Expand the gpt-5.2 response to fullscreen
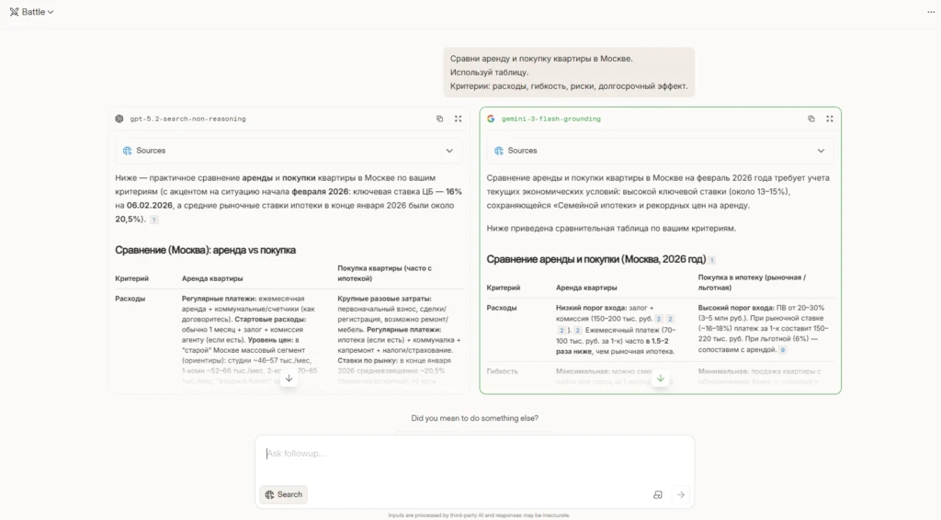This screenshot has width=941, height=520. [458, 119]
